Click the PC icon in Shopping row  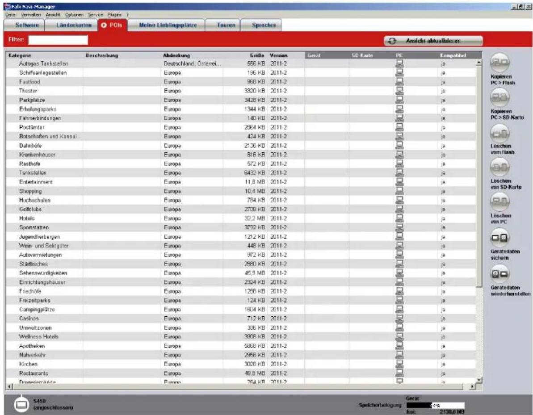coord(400,191)
